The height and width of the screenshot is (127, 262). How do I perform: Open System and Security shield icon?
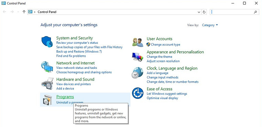pyautogui.click(x=47, y=42)
